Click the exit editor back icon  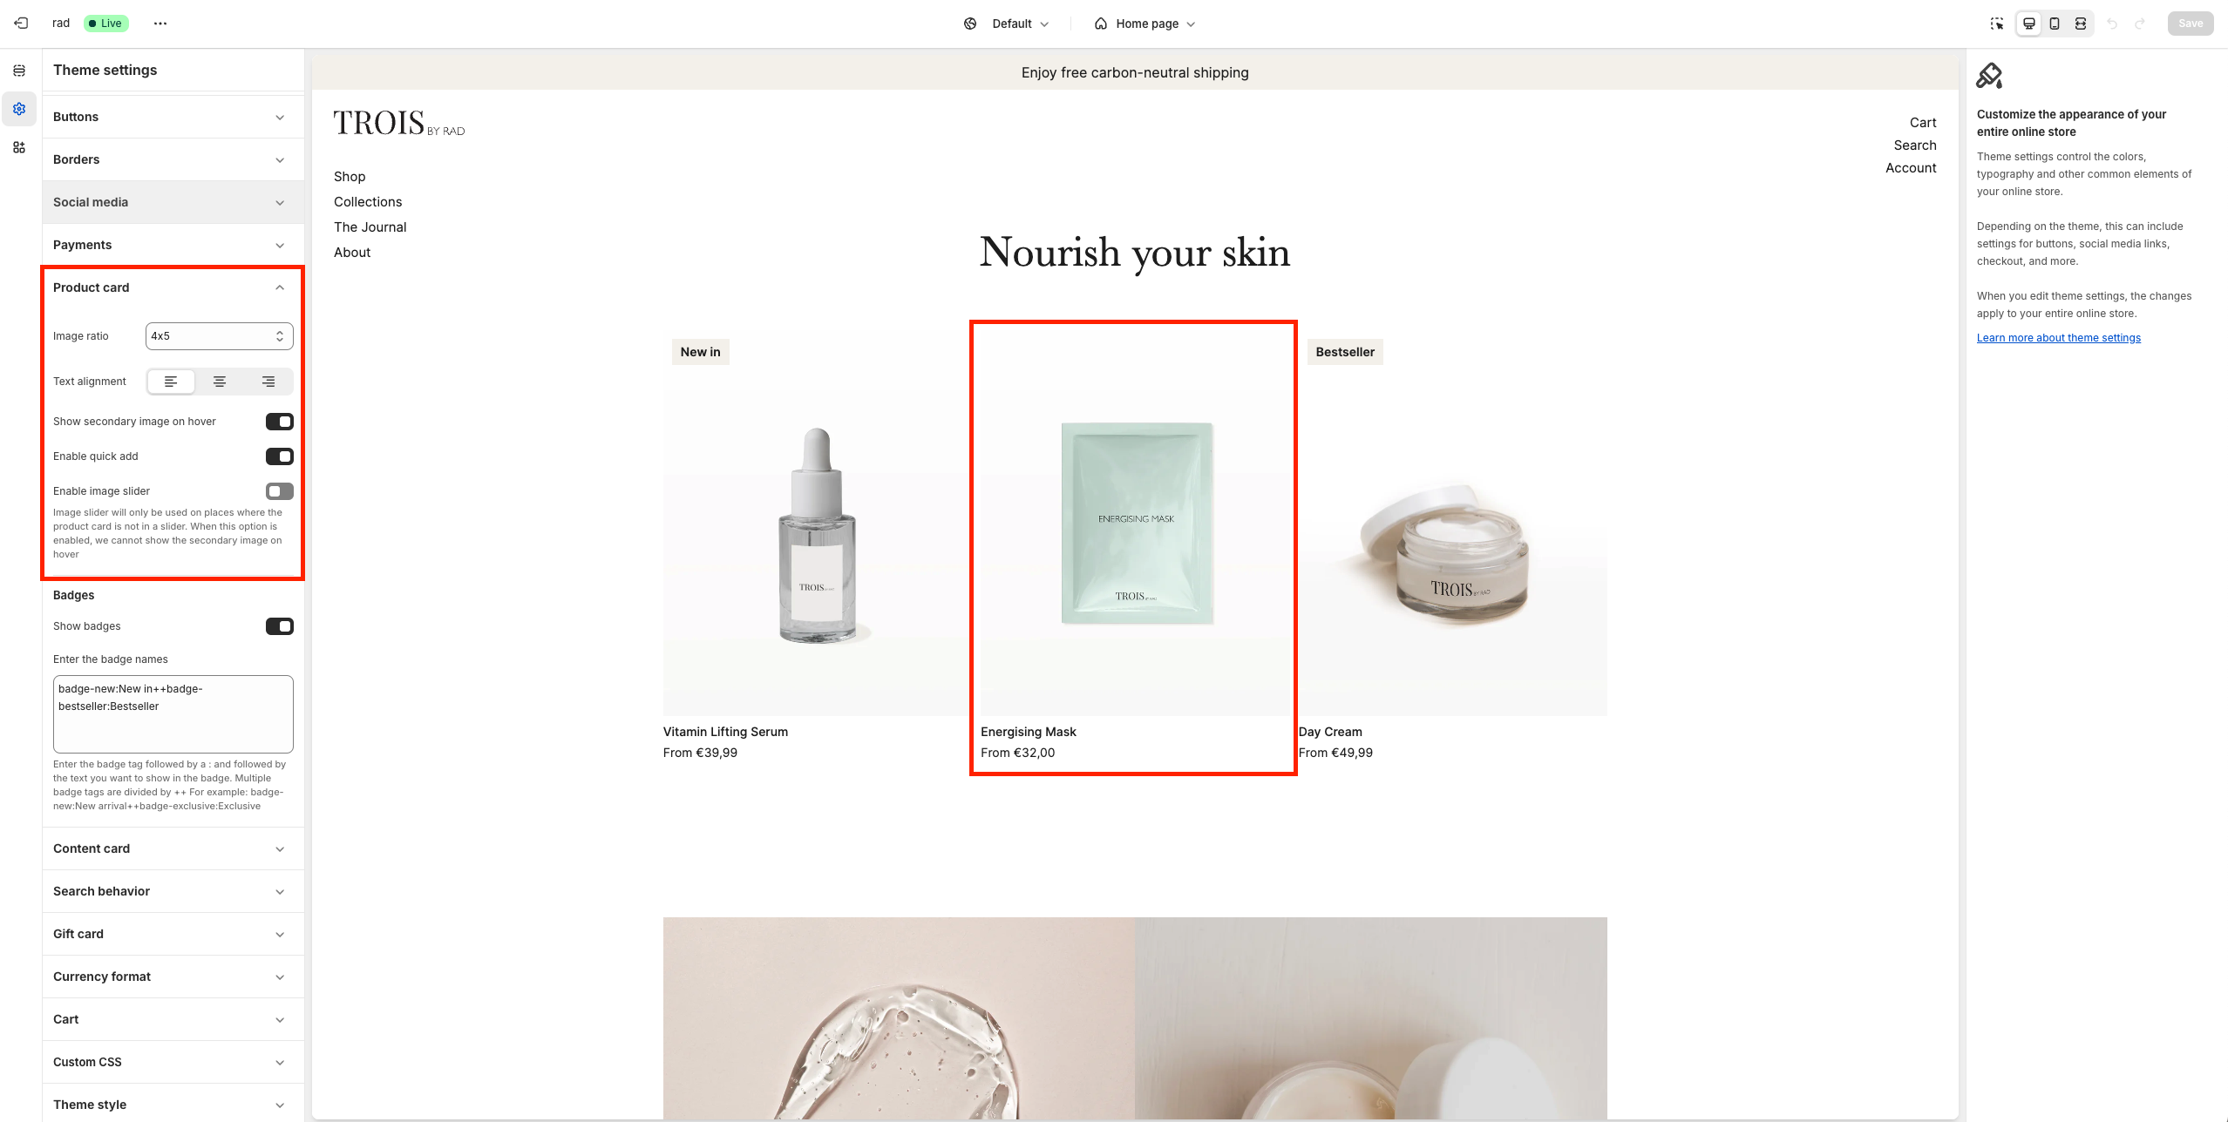point(22,24)
